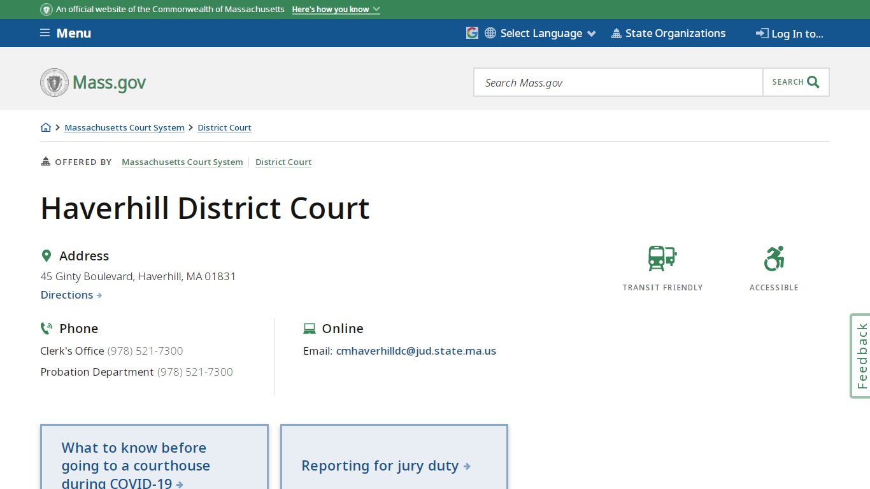Click the address text 45 Ginty Boulevard

138,276
